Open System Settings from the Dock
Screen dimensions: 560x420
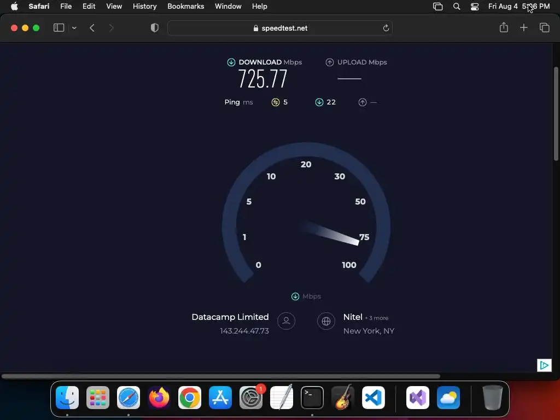(x=251, y=398)
